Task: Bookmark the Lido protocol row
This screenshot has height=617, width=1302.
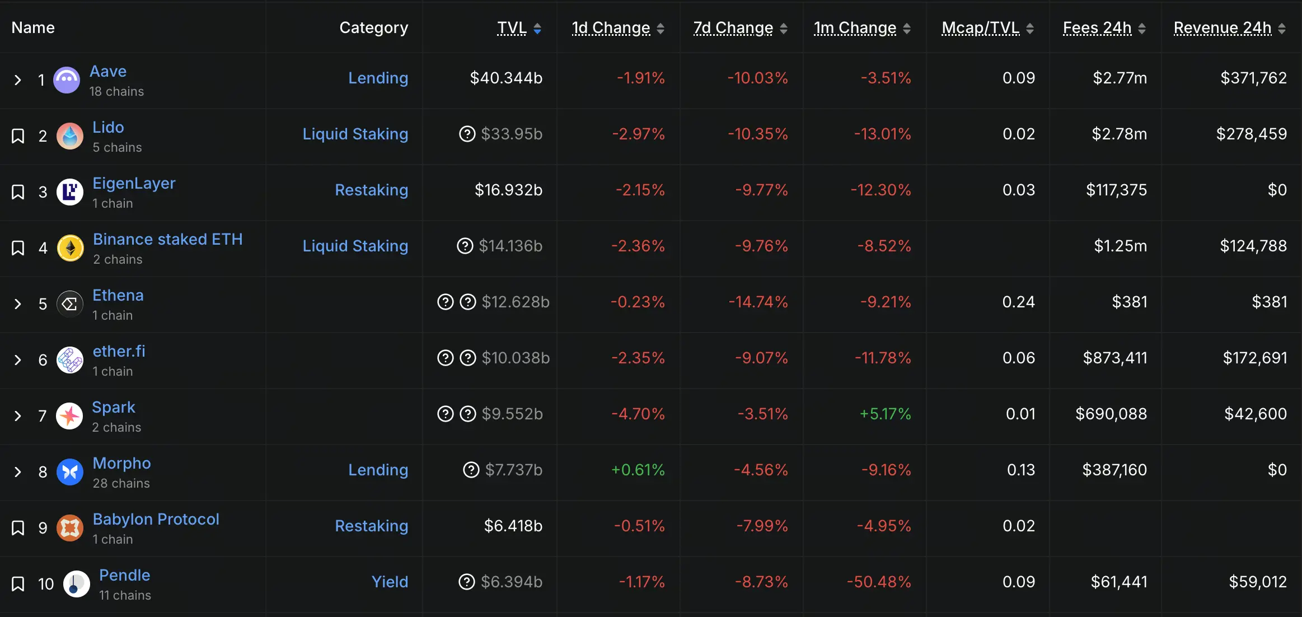Action: pyautogui.click(x=18, y=136)
